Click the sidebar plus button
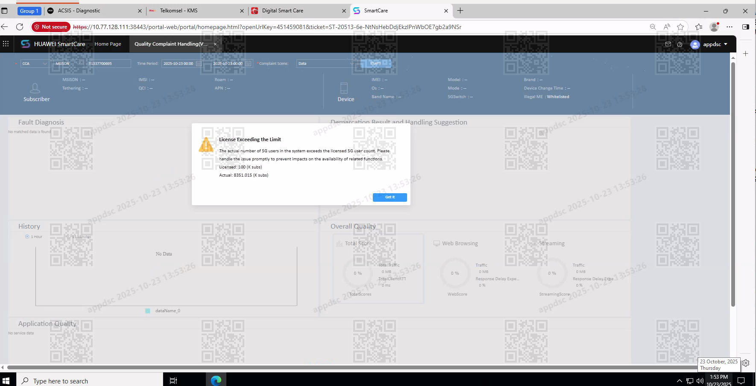Screen dimensions: 756x386 pyautogui.click(x=746, y=53)
